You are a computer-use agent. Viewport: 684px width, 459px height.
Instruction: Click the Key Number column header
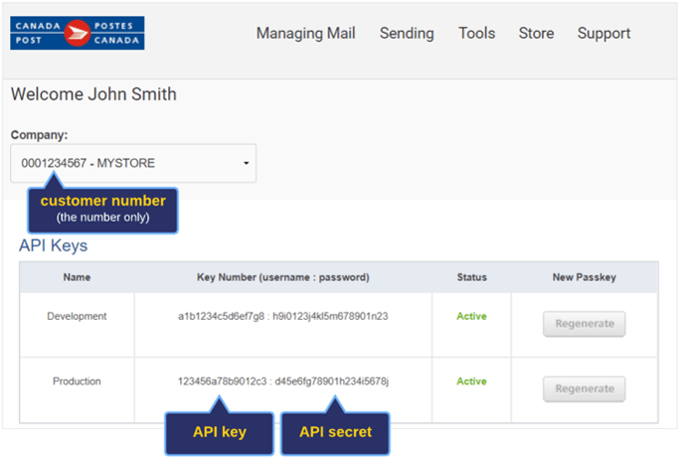(283, 277)
